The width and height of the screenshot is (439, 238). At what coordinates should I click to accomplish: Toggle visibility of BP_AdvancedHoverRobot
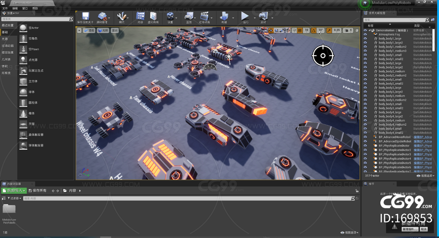365,137
